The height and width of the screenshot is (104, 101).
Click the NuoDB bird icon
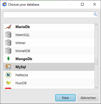pos(8,83)
